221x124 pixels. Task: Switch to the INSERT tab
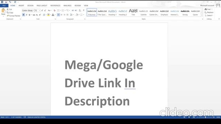tap(21, 6)
